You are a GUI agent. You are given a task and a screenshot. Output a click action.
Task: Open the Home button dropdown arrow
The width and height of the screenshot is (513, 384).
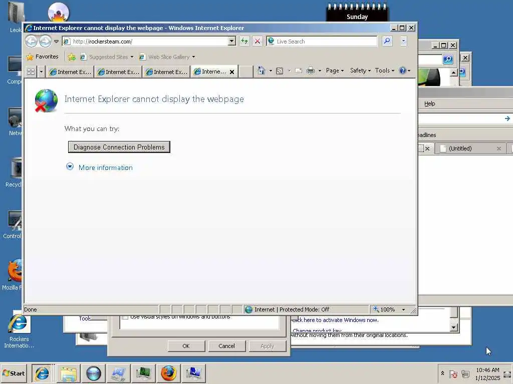pyautogui.click(x=271, y=70)
